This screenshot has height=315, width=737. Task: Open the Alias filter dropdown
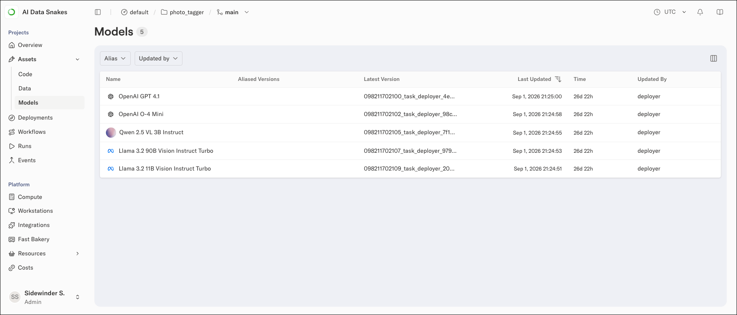pos(115,58)
